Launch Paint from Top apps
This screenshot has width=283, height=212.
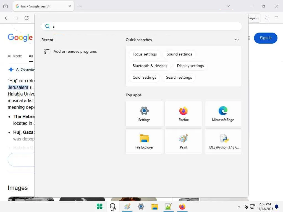(184, 141)
